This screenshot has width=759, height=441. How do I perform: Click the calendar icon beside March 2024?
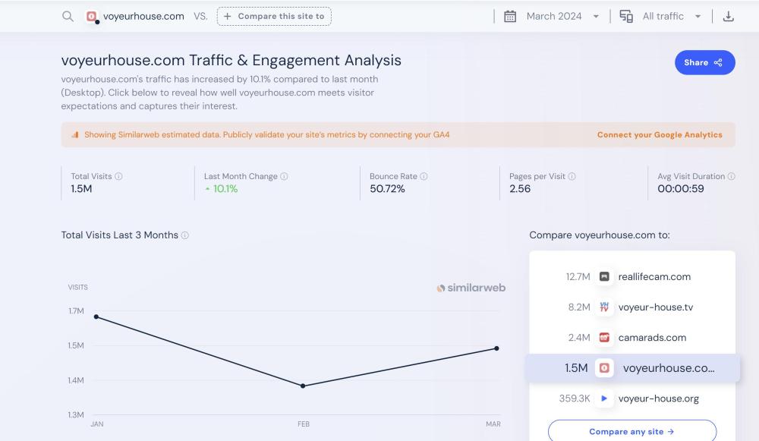[x=510, y=16]
